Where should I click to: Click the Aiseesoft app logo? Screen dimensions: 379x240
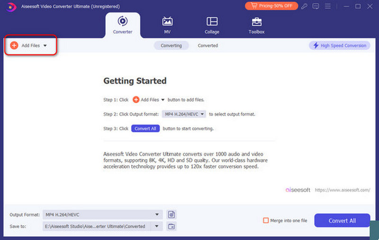[x=11, y=7]
